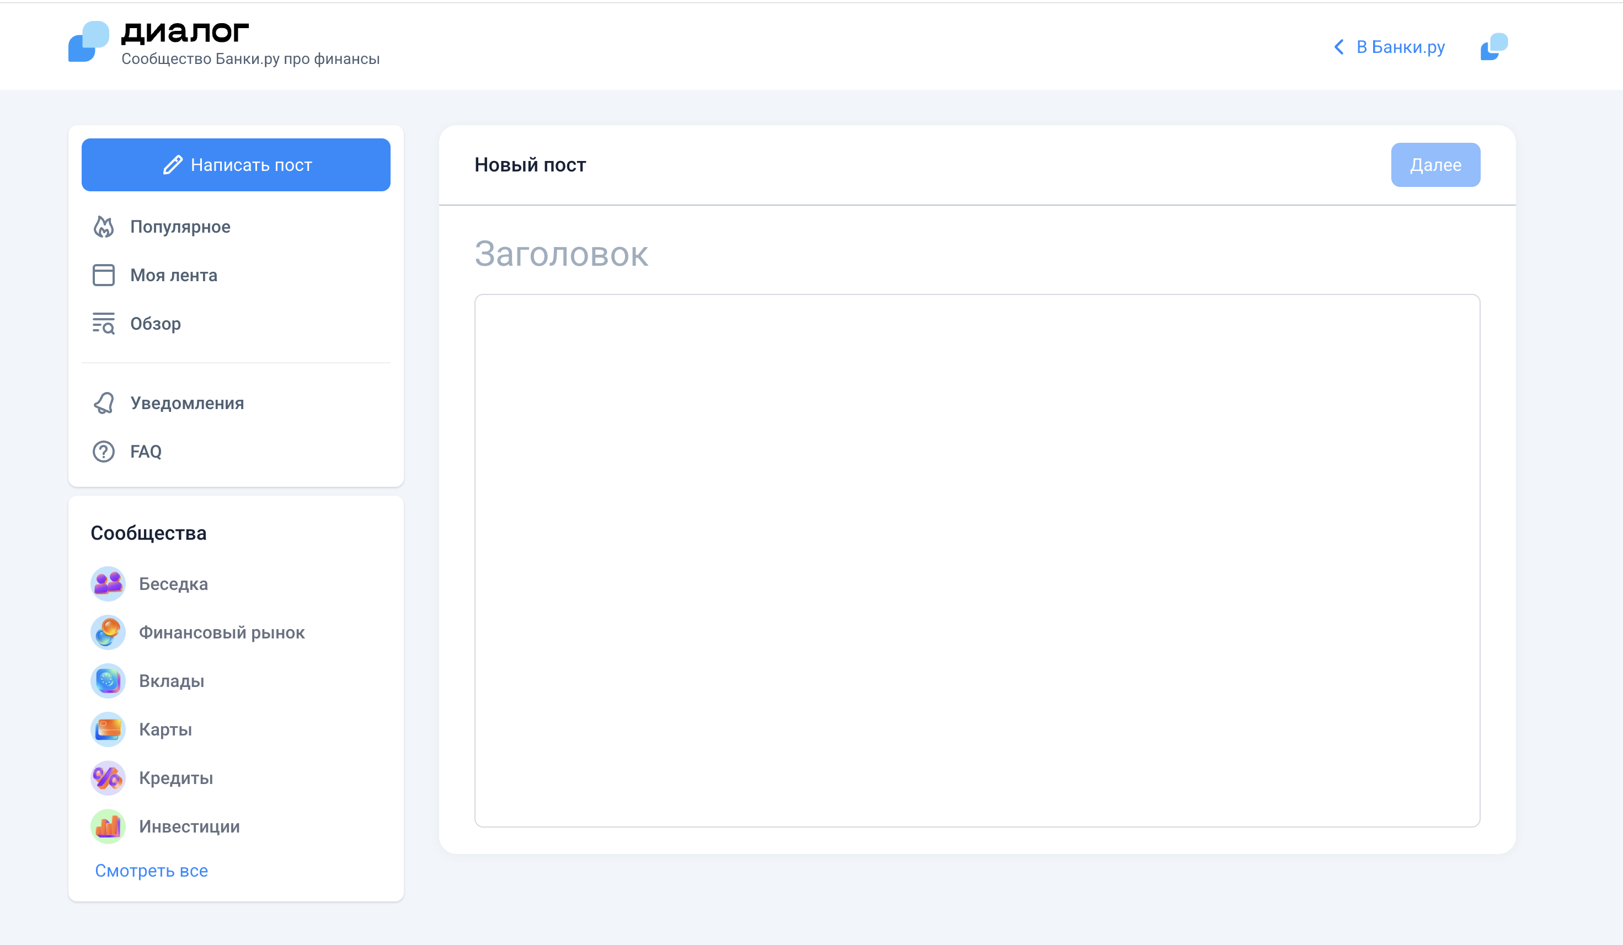This screenshot has height=945, width=1623.
Task: Open the Вклады community
Action: (172, 680)
